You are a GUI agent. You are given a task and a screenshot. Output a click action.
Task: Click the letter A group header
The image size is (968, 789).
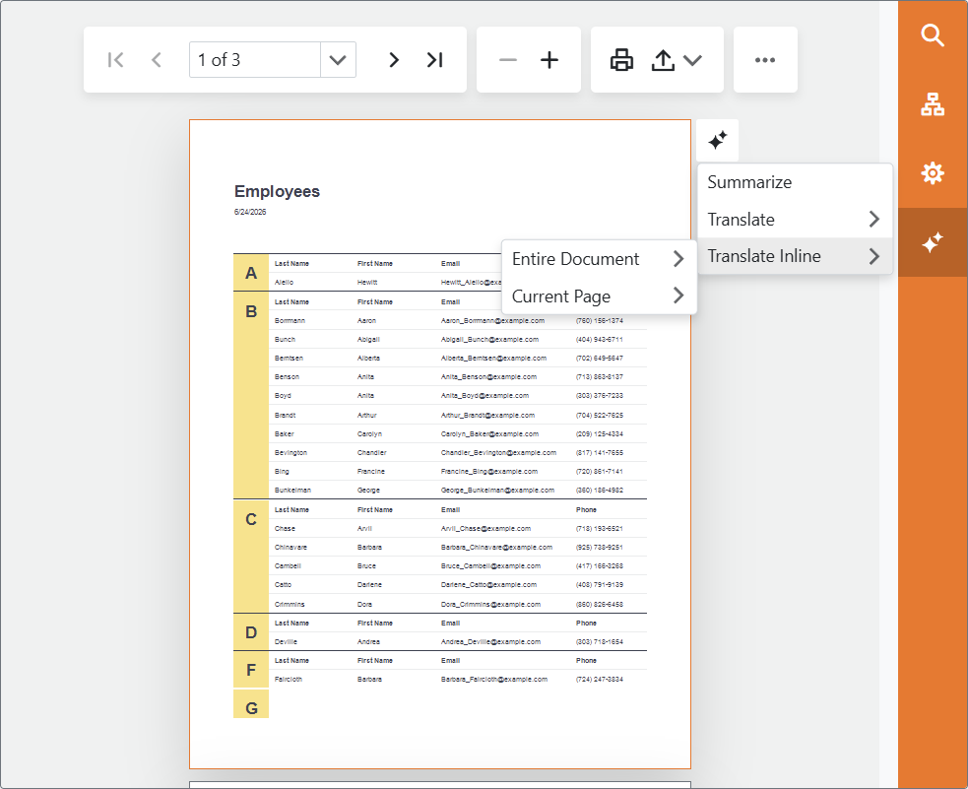pos(251,273)
